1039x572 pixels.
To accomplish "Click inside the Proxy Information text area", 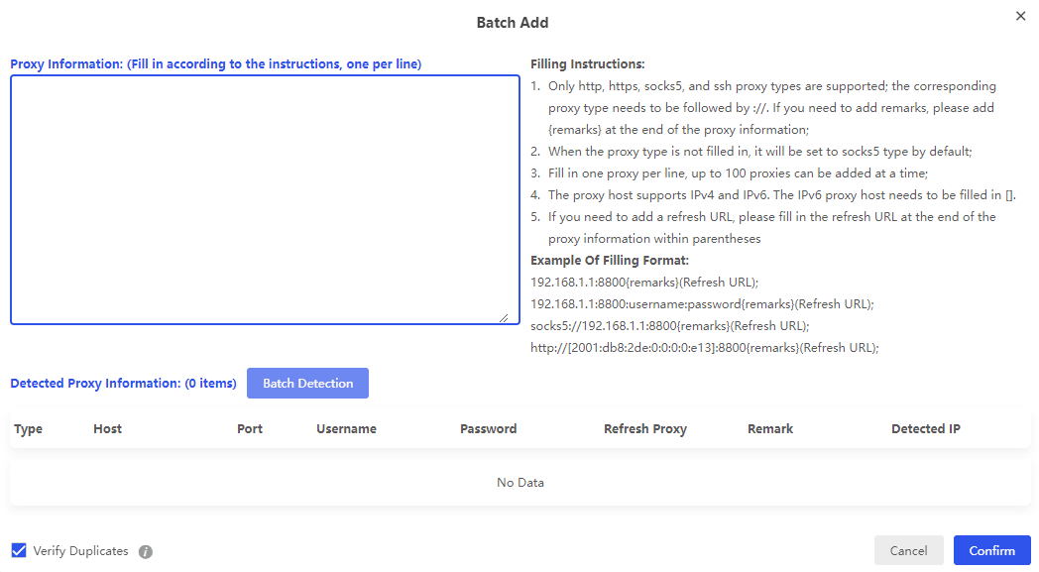I will tap(265, 198).
